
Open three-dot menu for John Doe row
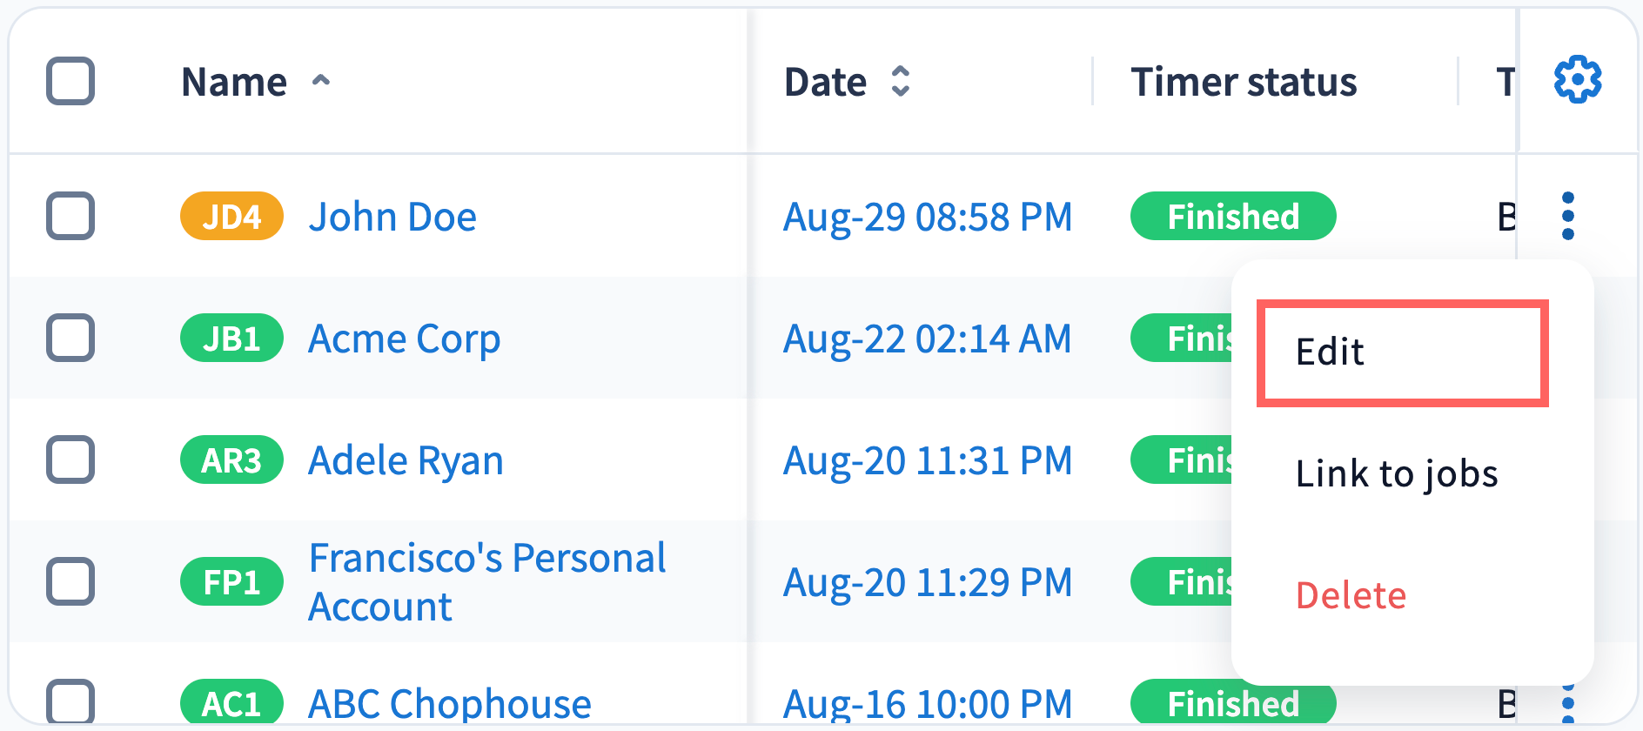click(1567, 216)
